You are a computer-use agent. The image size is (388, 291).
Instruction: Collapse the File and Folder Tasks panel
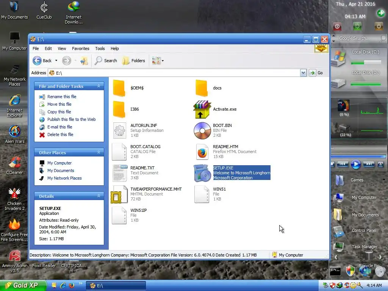pos(99,86)
